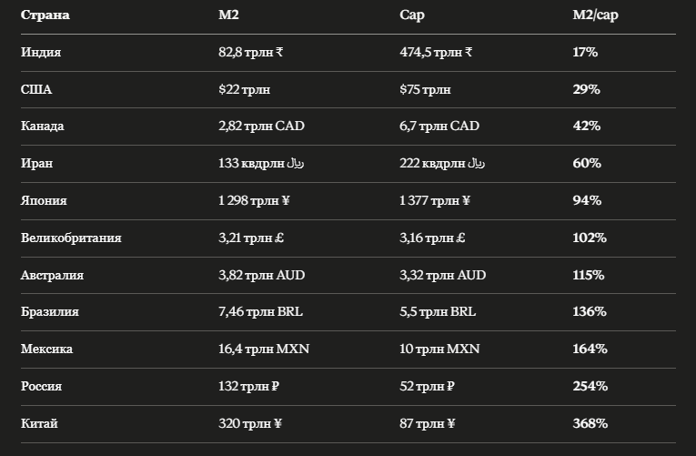
Task: Select the 254% ratio for Россия
Action: (x=590, y=386)
